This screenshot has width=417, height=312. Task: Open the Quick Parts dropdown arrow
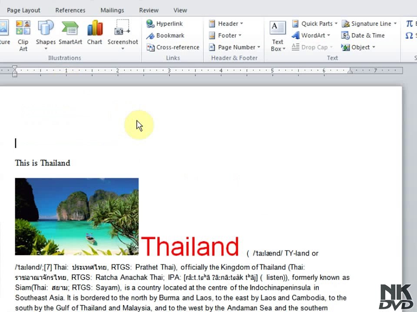336,23
